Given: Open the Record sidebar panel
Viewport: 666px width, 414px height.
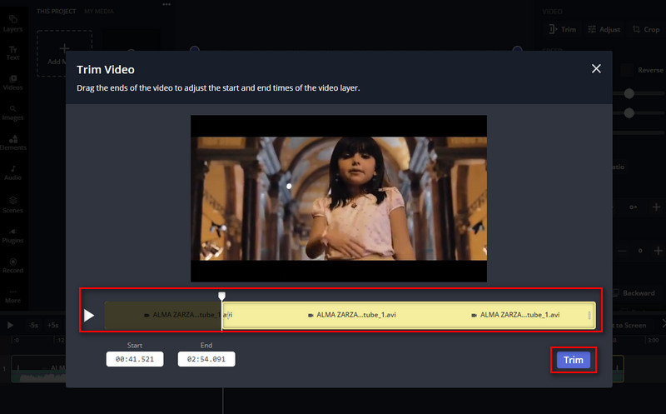Looking at the screenshot, I should [x=13, y=266].
